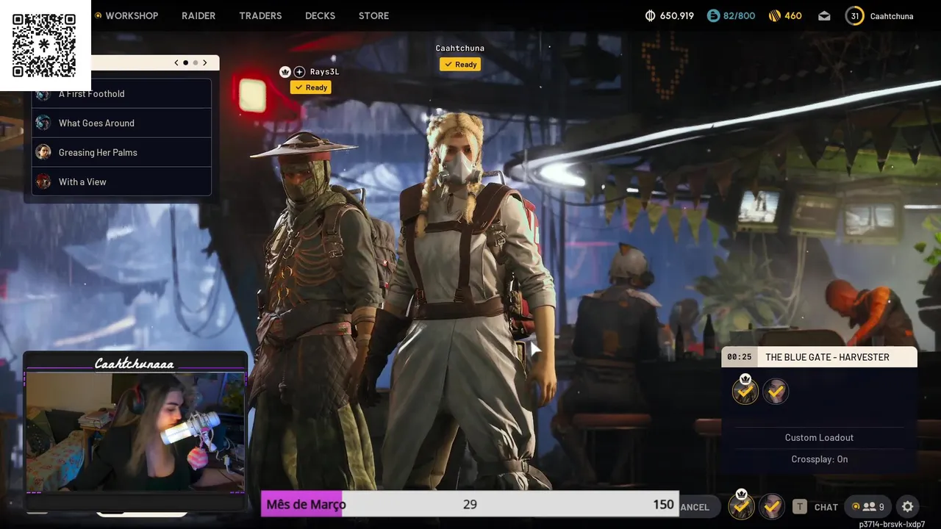Image resolution: width=941 pixels, height=529 pixels.
Task: Select the first quest page dot
Action: [185, 63]
